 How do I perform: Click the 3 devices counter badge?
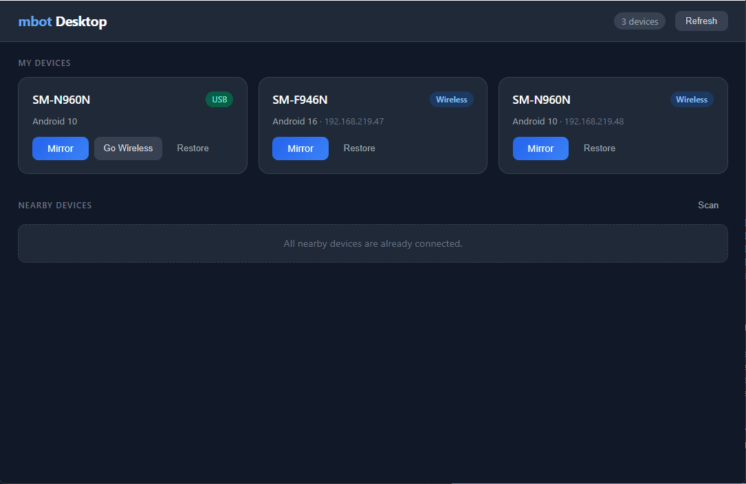pyautogui.click(x=639, y=21)
